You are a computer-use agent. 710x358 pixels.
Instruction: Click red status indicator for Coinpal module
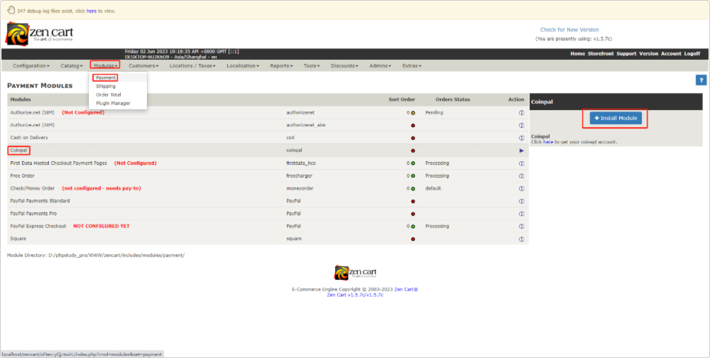coord(413,151)
